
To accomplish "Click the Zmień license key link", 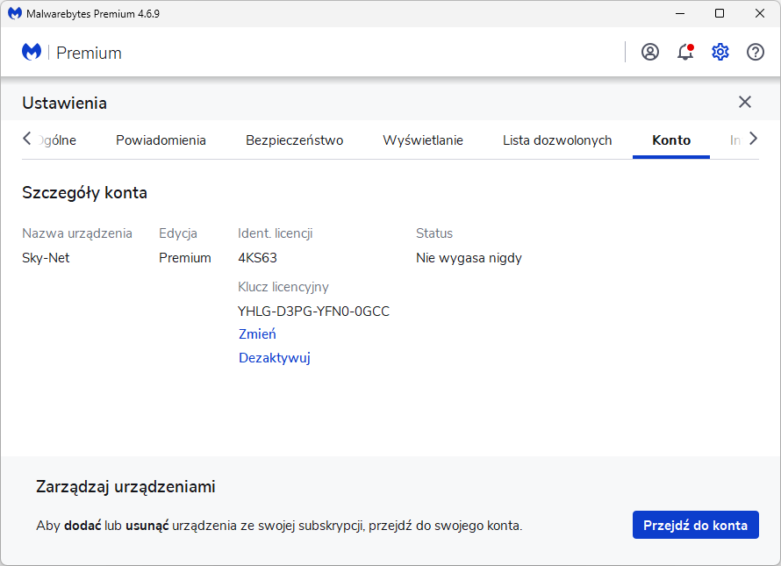I will click(257, 334).
